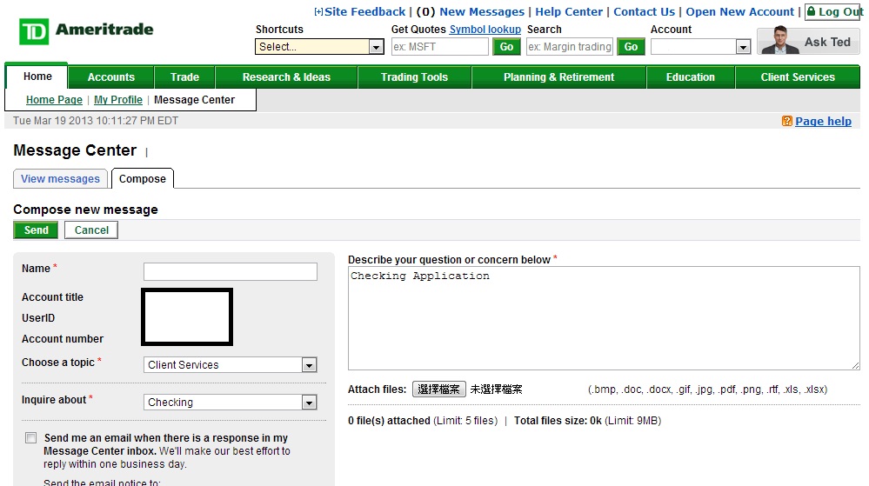Open the Trade menu

coord(184,77)
